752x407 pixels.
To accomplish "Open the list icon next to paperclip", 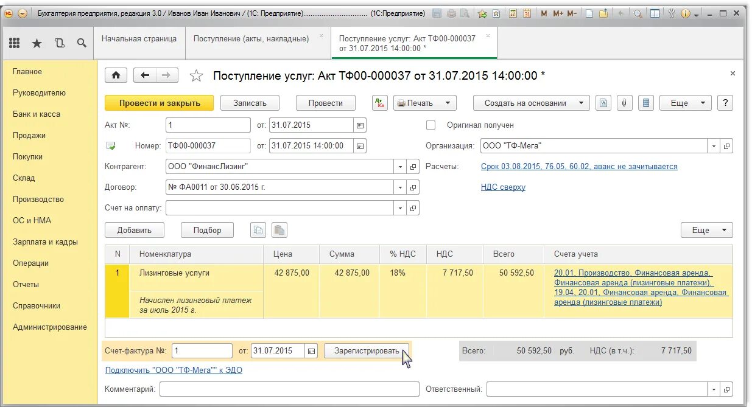I will pos(647,103).
